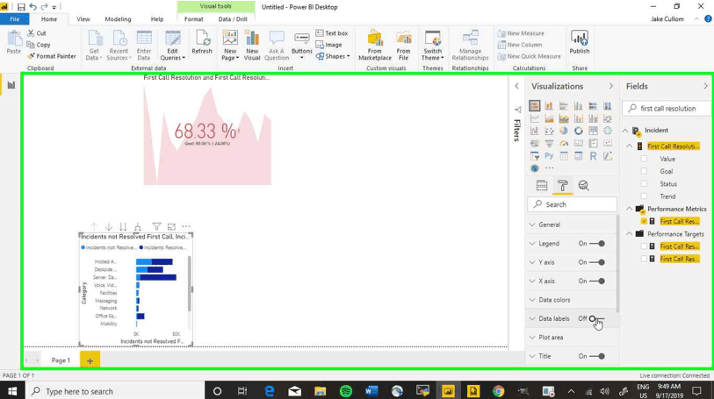Select the slicer visualization icon
The width and height of the screenshot is (714, 399).
coord(534,156)
